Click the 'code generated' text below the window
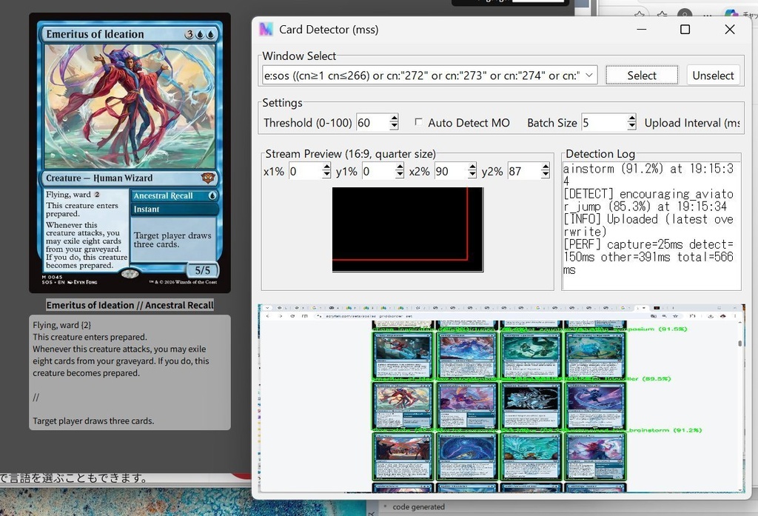The image size is (758, 516). [418, 507]
